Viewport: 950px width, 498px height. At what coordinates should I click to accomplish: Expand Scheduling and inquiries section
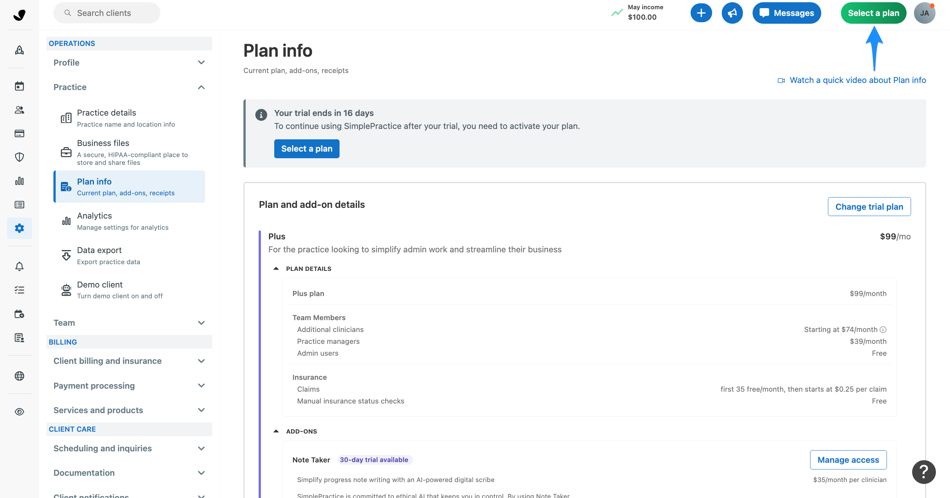129,448
